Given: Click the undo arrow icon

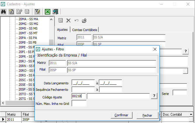Looking at the screenshot, I should click(x=76, y=20).
